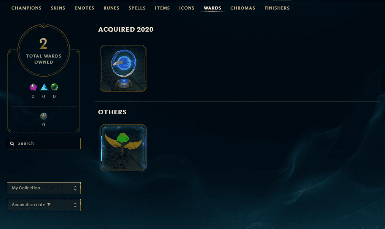The height and width of the screenshot is (229, 385).
Task: Switch to the Skins tab
Action: 58,8
